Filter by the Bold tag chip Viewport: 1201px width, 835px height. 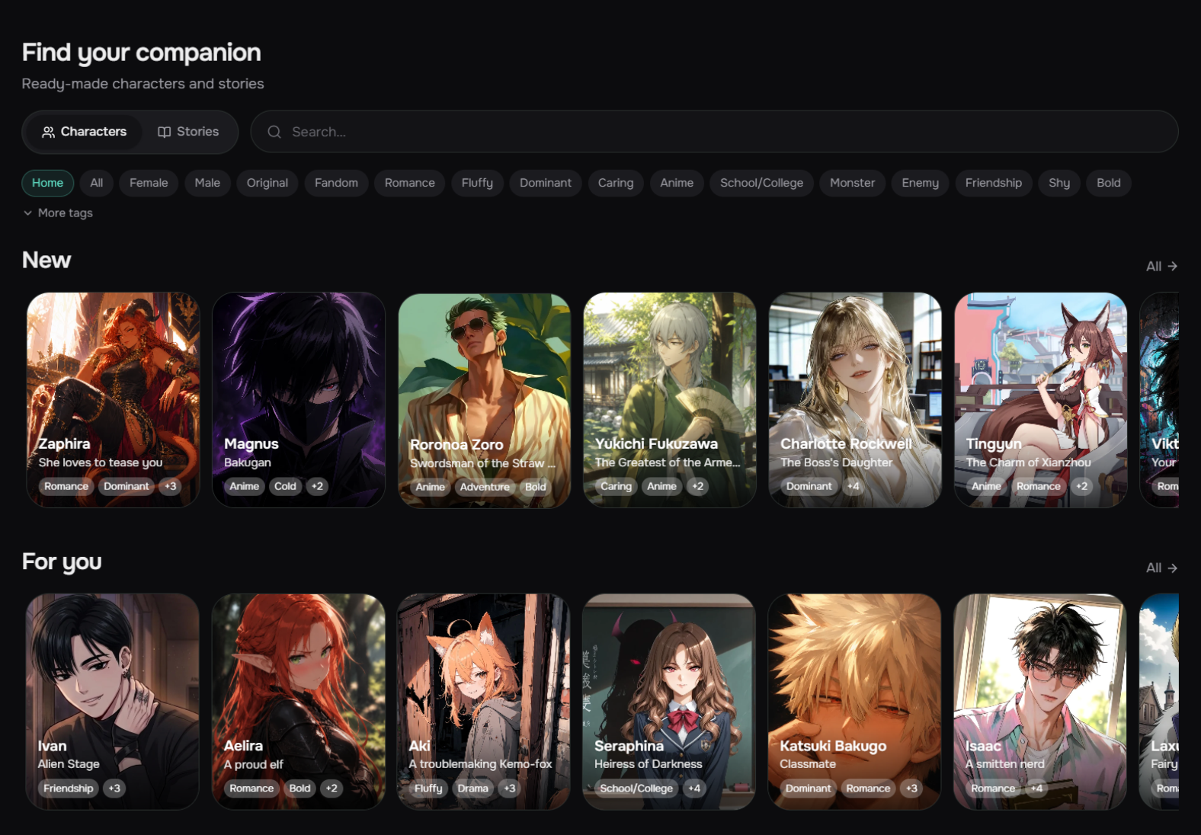click(1109, 183)
